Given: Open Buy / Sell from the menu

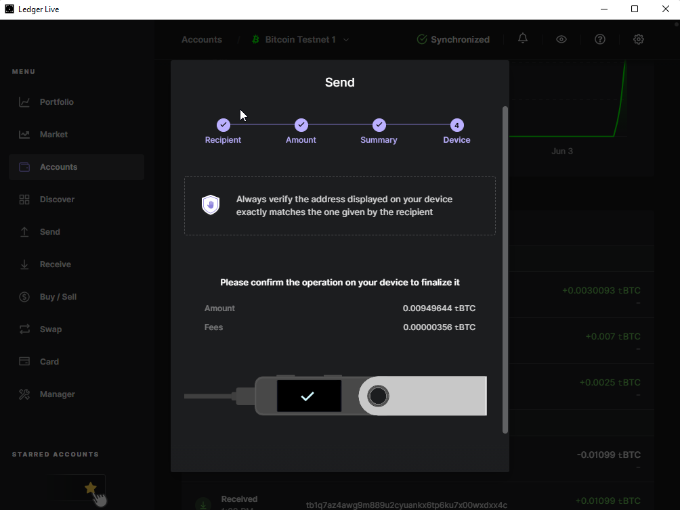Looking at the screenshot, I should (x=58, y=297).
